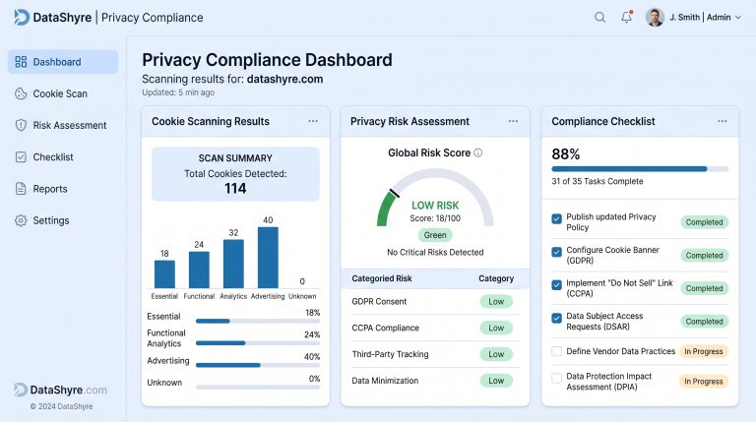The image size is (756, 422).
Task: Open the Settings sidebar item
Action: pyautogui.click(x=63, y=220)
